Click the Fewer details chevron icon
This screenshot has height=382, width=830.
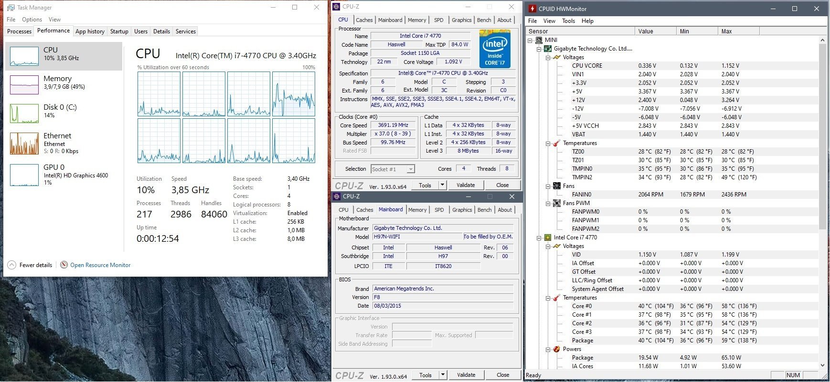coord(12,265)
